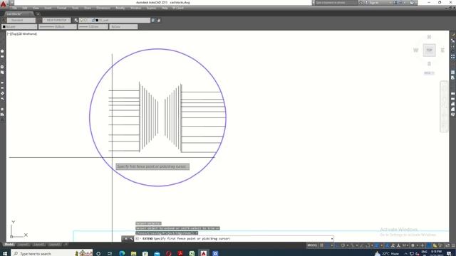Image resolution: width=456 pixels, height=256 pixels.
Task: Open the Edit menu
Action: (x=25, y=8)
